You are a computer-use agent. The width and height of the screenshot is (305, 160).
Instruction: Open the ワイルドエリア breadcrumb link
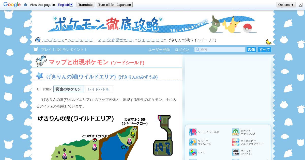150,40
